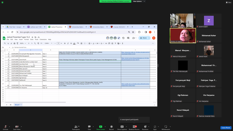Select the Sheet1 tab
Viewport: 233px width, 131px height.
[18, 105]
